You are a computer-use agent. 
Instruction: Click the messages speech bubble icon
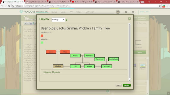click(x=133, y=12)
